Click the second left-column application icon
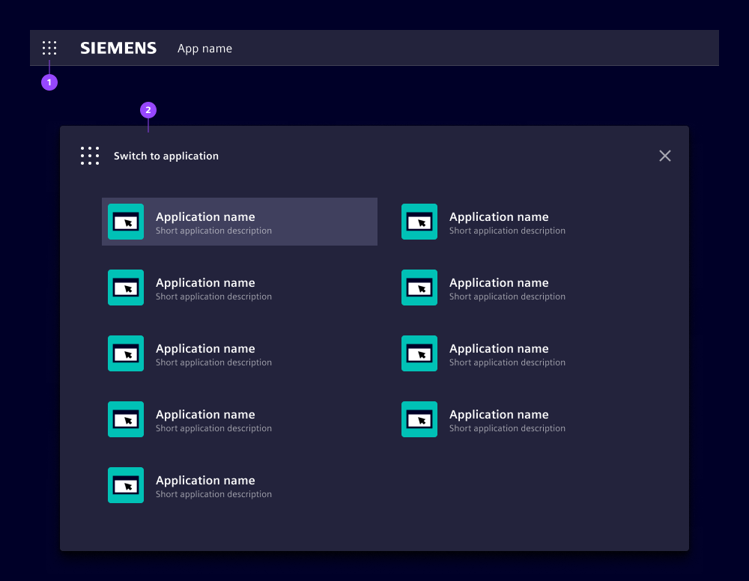Image resolution: width=749 pixels, height=581 pixels. tap(126, 288)
